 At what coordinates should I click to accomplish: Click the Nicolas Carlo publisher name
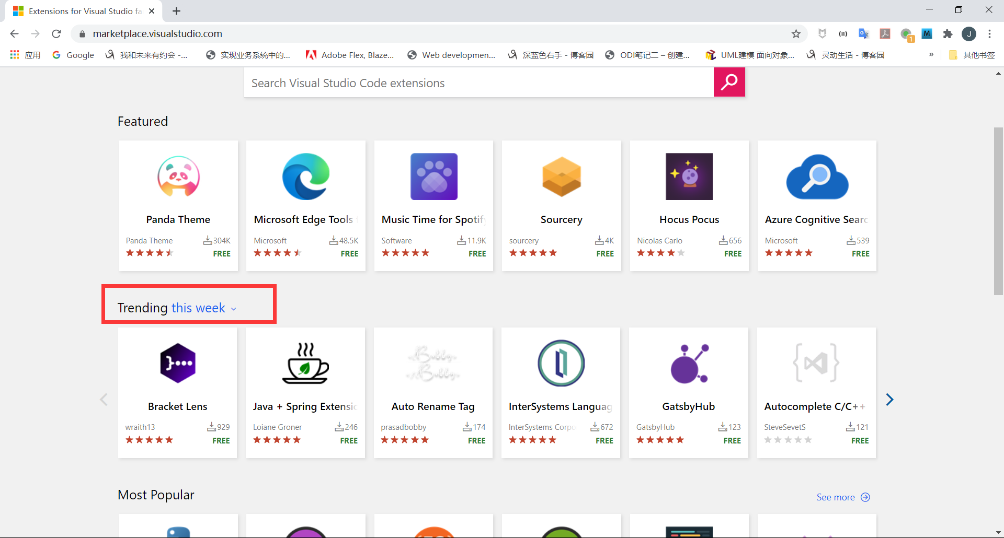click(x=659, y=241)
